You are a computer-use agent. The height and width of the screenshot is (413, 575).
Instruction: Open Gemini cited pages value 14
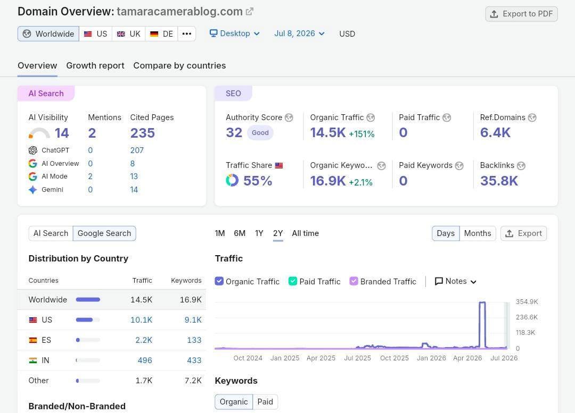(x=134, y=190)
